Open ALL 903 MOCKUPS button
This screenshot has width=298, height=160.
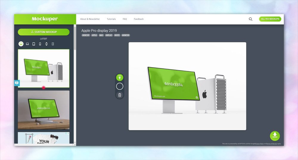pos(270,19)
